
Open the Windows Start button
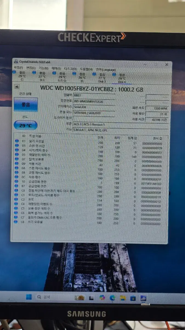coord(29,297)
